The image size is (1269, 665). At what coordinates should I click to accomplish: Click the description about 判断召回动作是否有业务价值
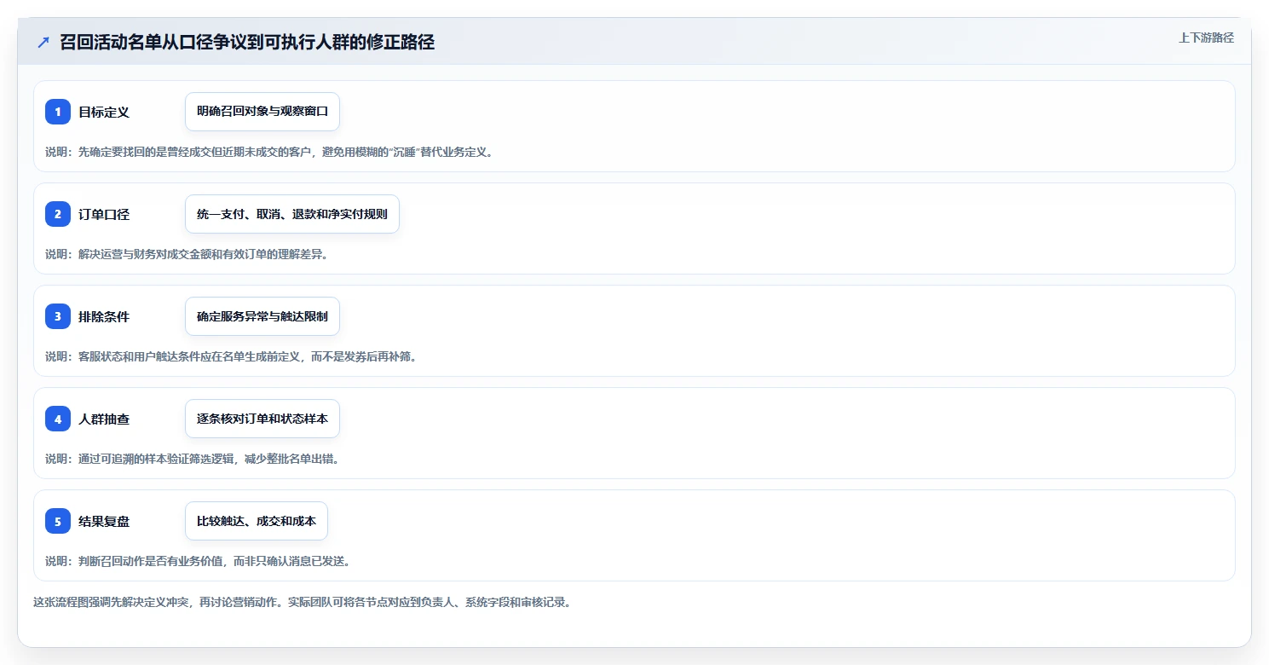point(198,561)
